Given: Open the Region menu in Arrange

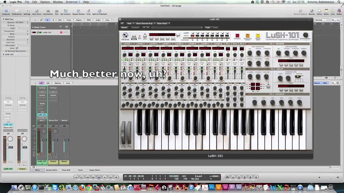Looking at the screenshot, I should point(80,20).
